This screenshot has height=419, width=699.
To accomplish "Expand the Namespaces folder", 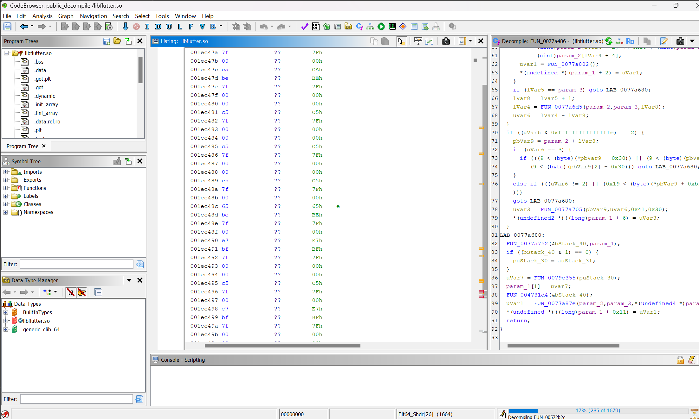I will pyautogui.click(x=5, y=212).
